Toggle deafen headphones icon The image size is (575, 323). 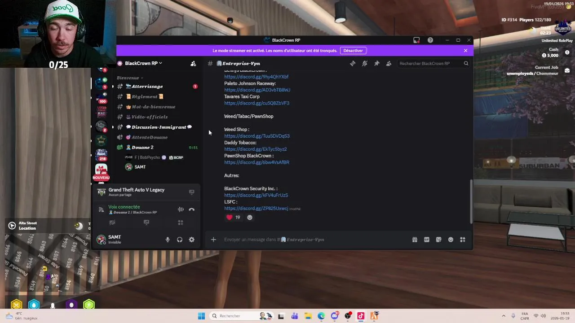click(180, 240)
